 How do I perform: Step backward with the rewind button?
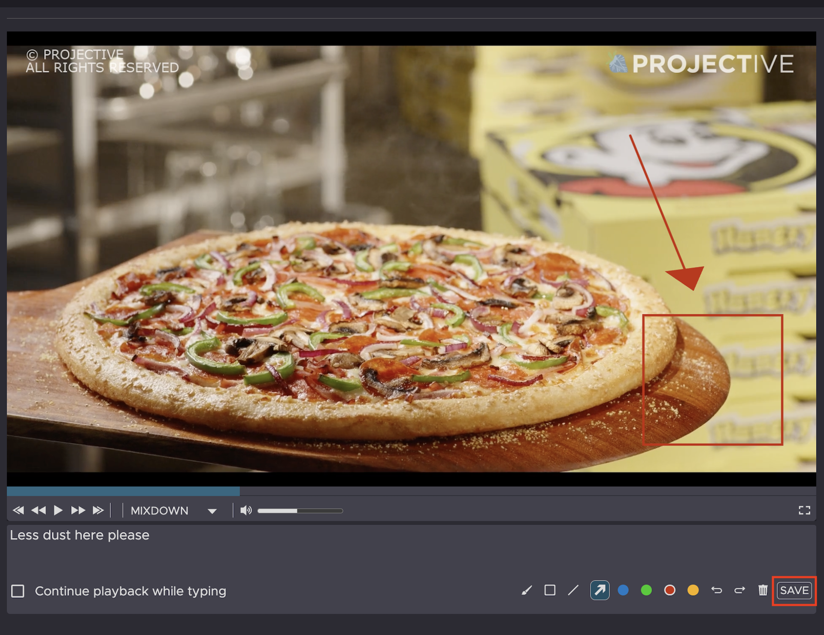click(39, 510)
